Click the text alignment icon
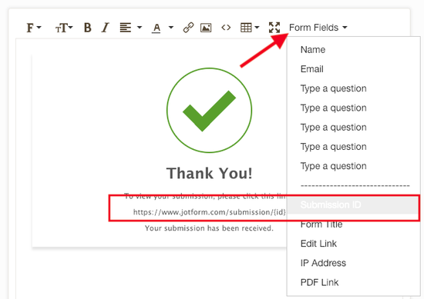 126,28
